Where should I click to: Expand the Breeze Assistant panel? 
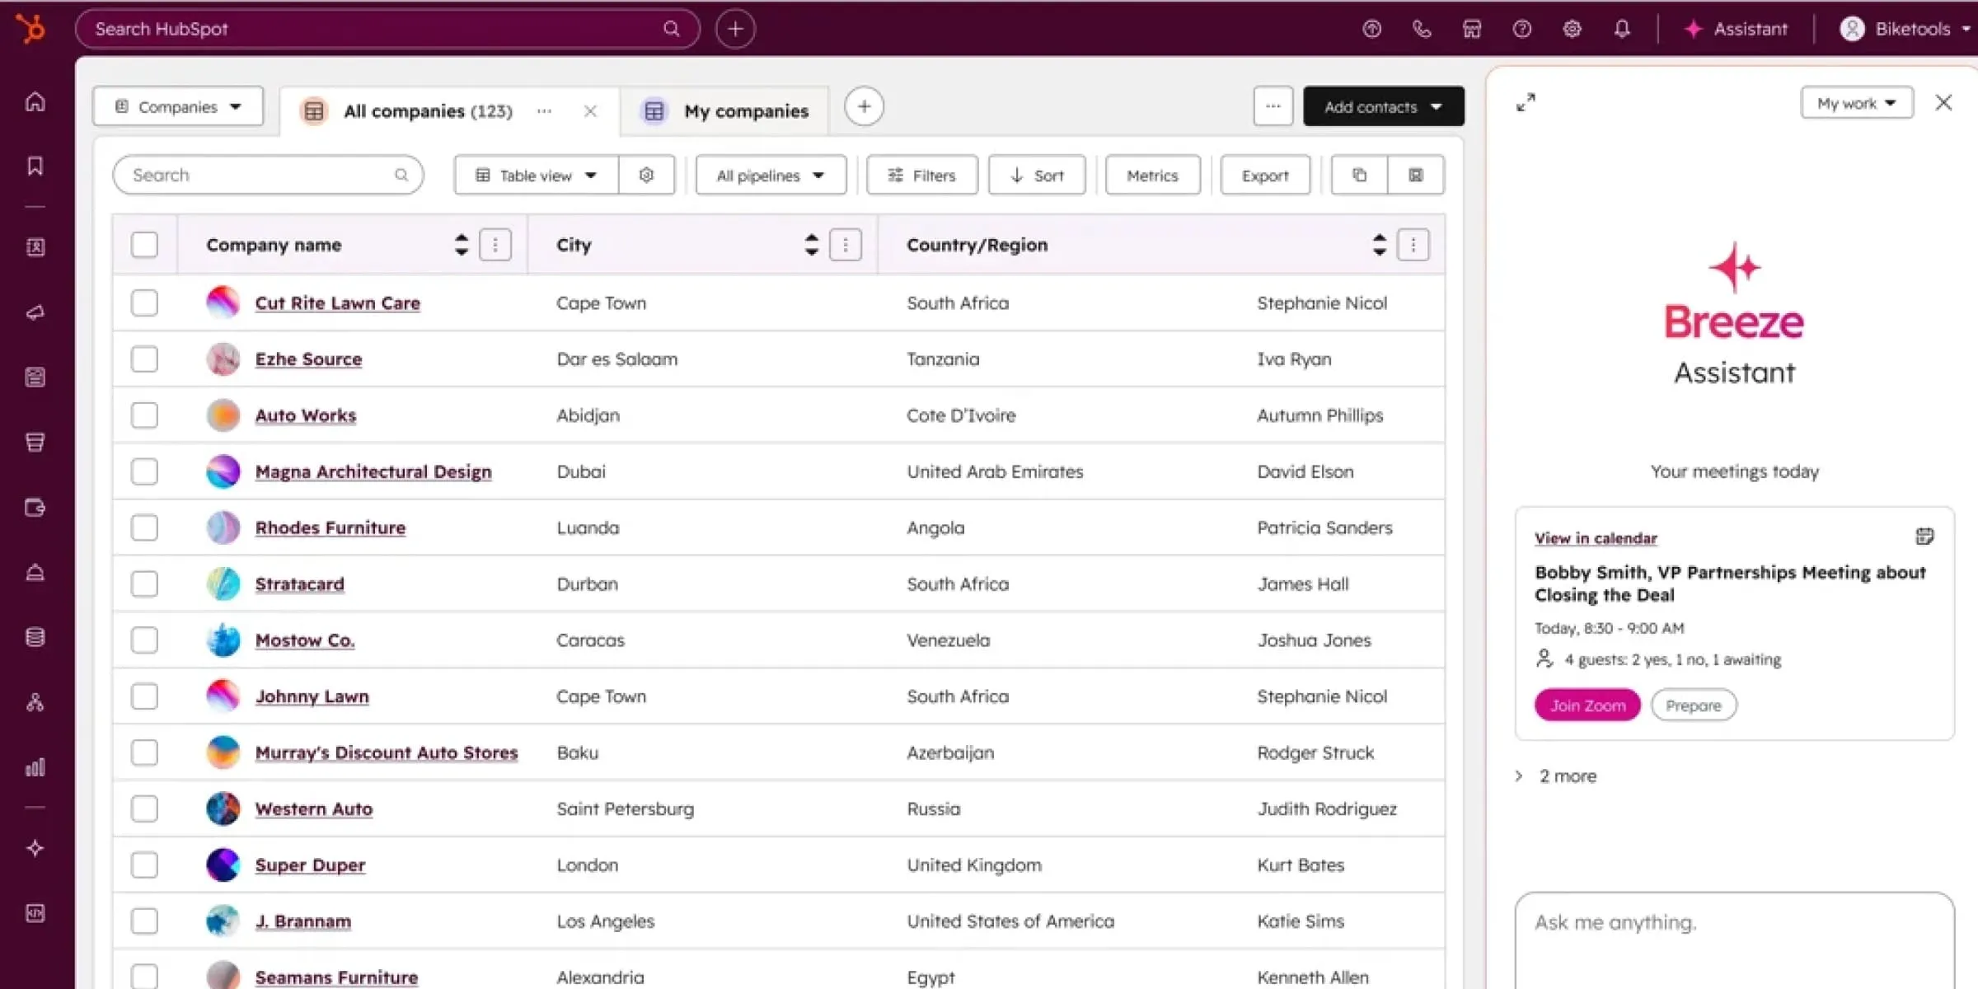pos(1526,102)
